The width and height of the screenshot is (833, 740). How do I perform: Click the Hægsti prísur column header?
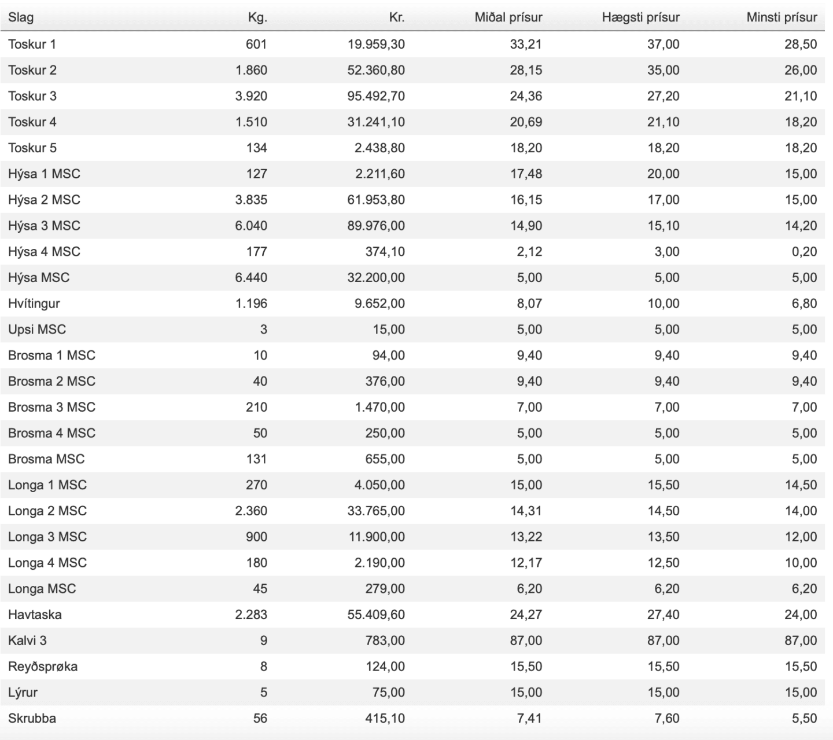(641, 17)
